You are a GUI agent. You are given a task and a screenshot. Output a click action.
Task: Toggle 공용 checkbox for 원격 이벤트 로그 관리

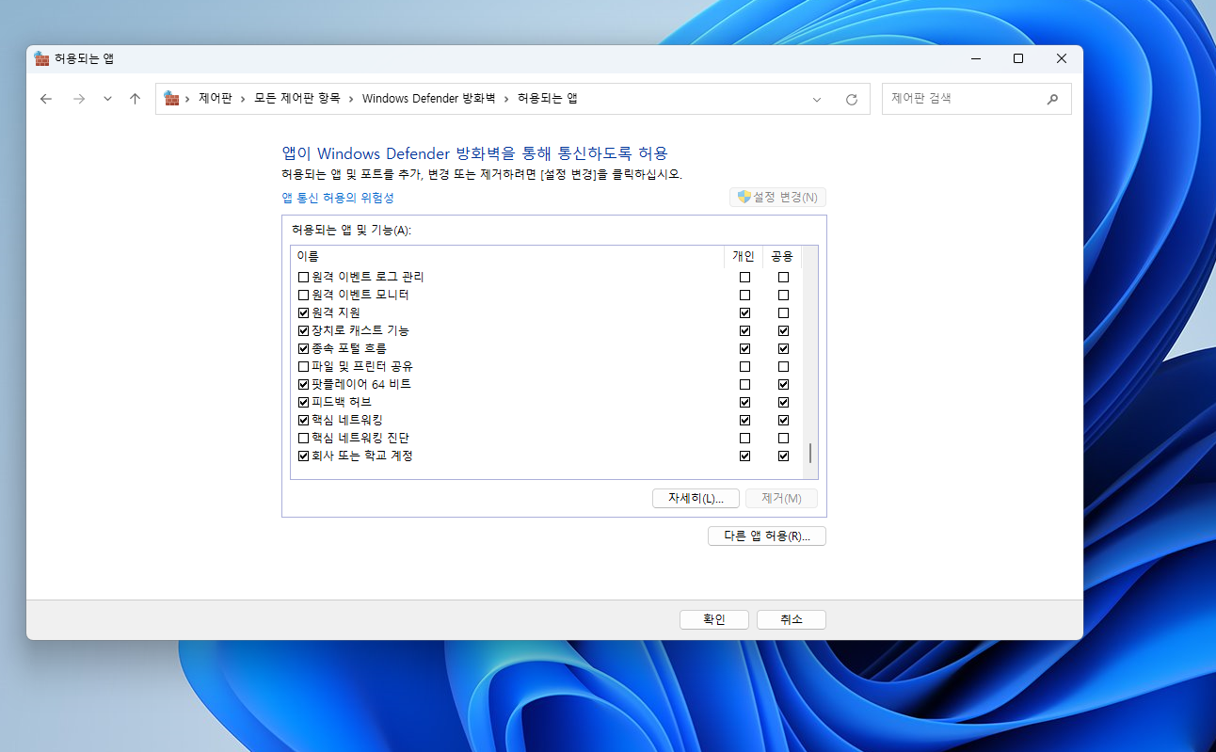(x=783, y=277)
